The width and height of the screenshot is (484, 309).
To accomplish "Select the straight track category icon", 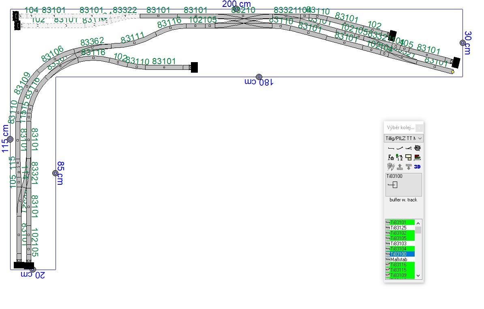I will click(391, 148).
